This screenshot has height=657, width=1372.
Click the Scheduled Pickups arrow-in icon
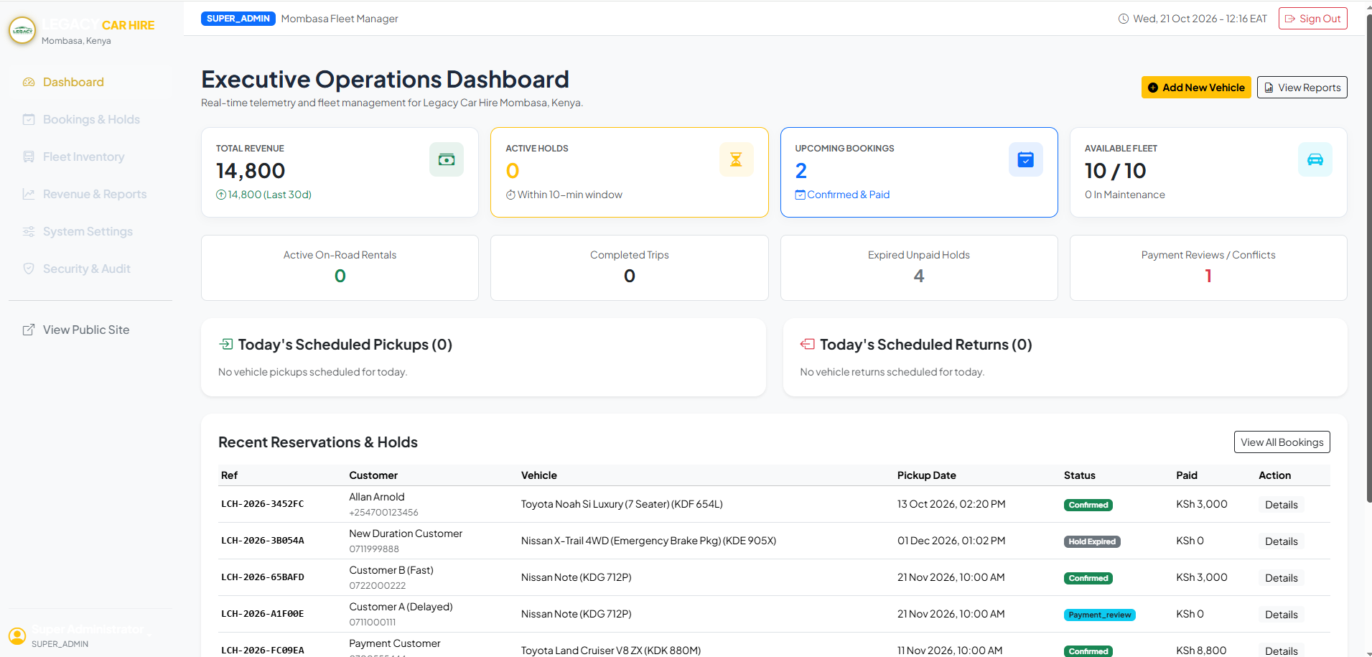[225, 344]
